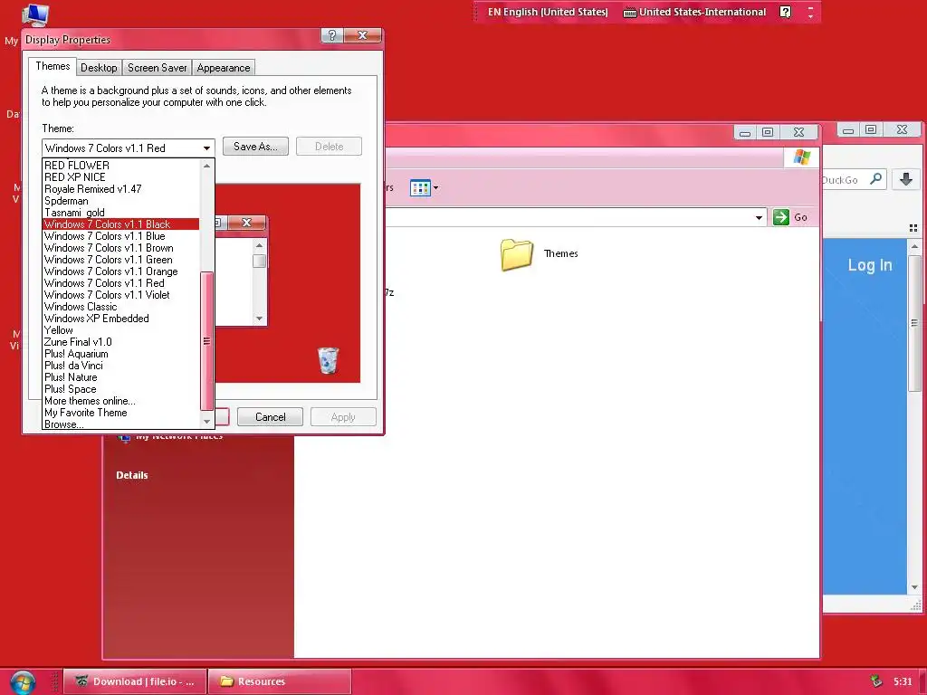Select the Tasnami_gold theme
The width and height of the screenshot is (927, 695).
(x=120, y=213)
